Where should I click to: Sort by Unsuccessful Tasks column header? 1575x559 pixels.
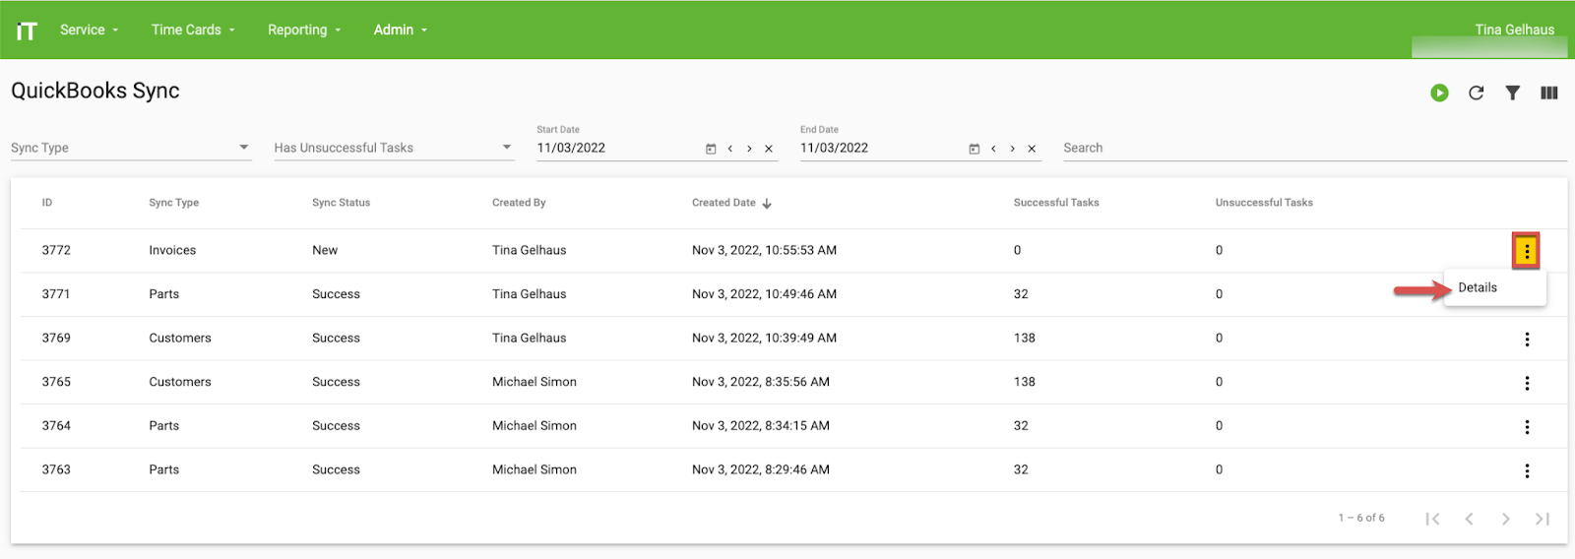pos(1264,203)
